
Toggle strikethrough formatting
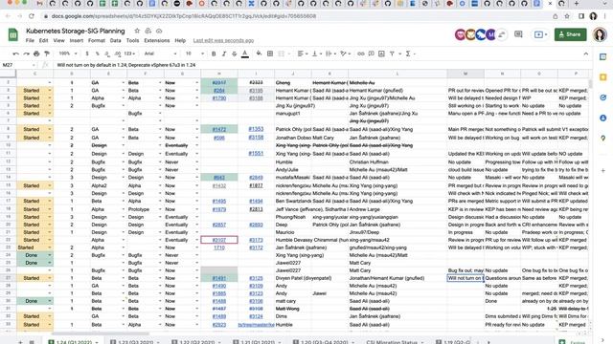click(x=234, y=54)
